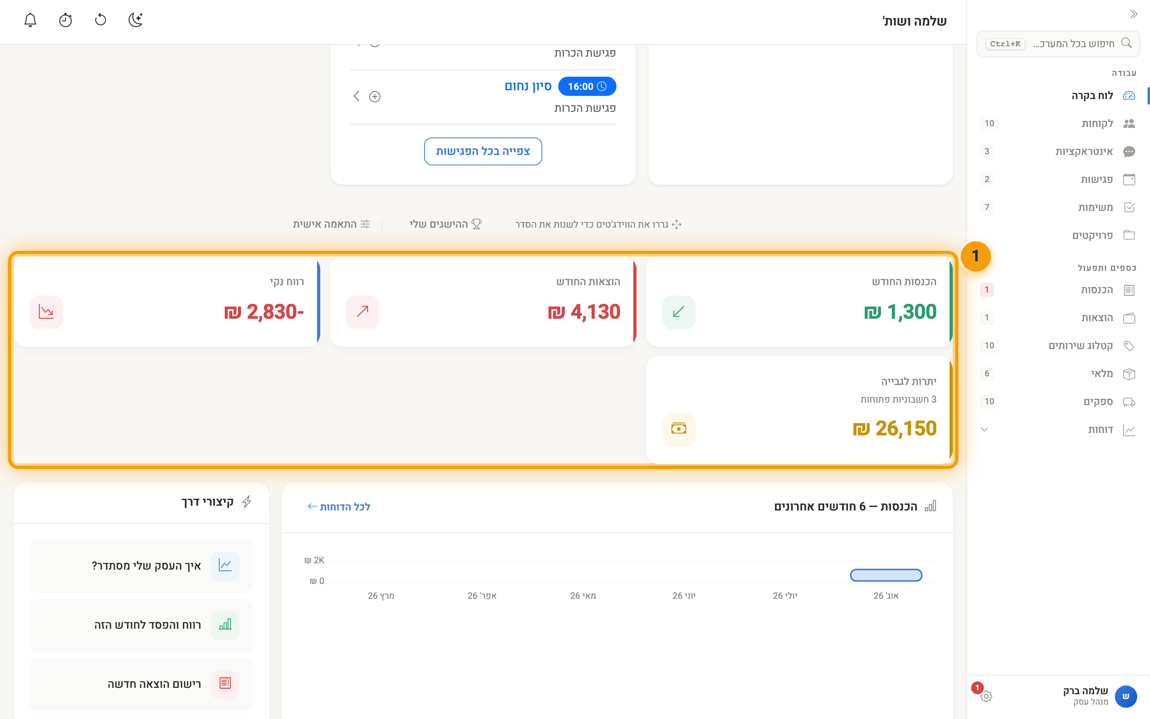Open settings gear near user profile

pyautogui.click(x=986, y=696)
